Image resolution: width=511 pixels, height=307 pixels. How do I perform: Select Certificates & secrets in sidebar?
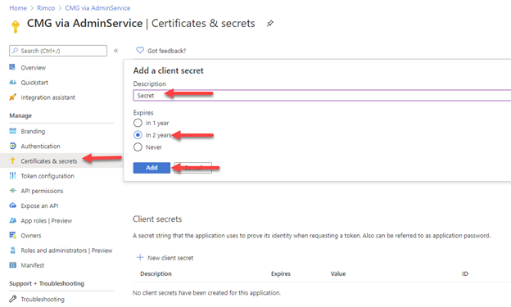pyautogui.click(x=49, y=161)
